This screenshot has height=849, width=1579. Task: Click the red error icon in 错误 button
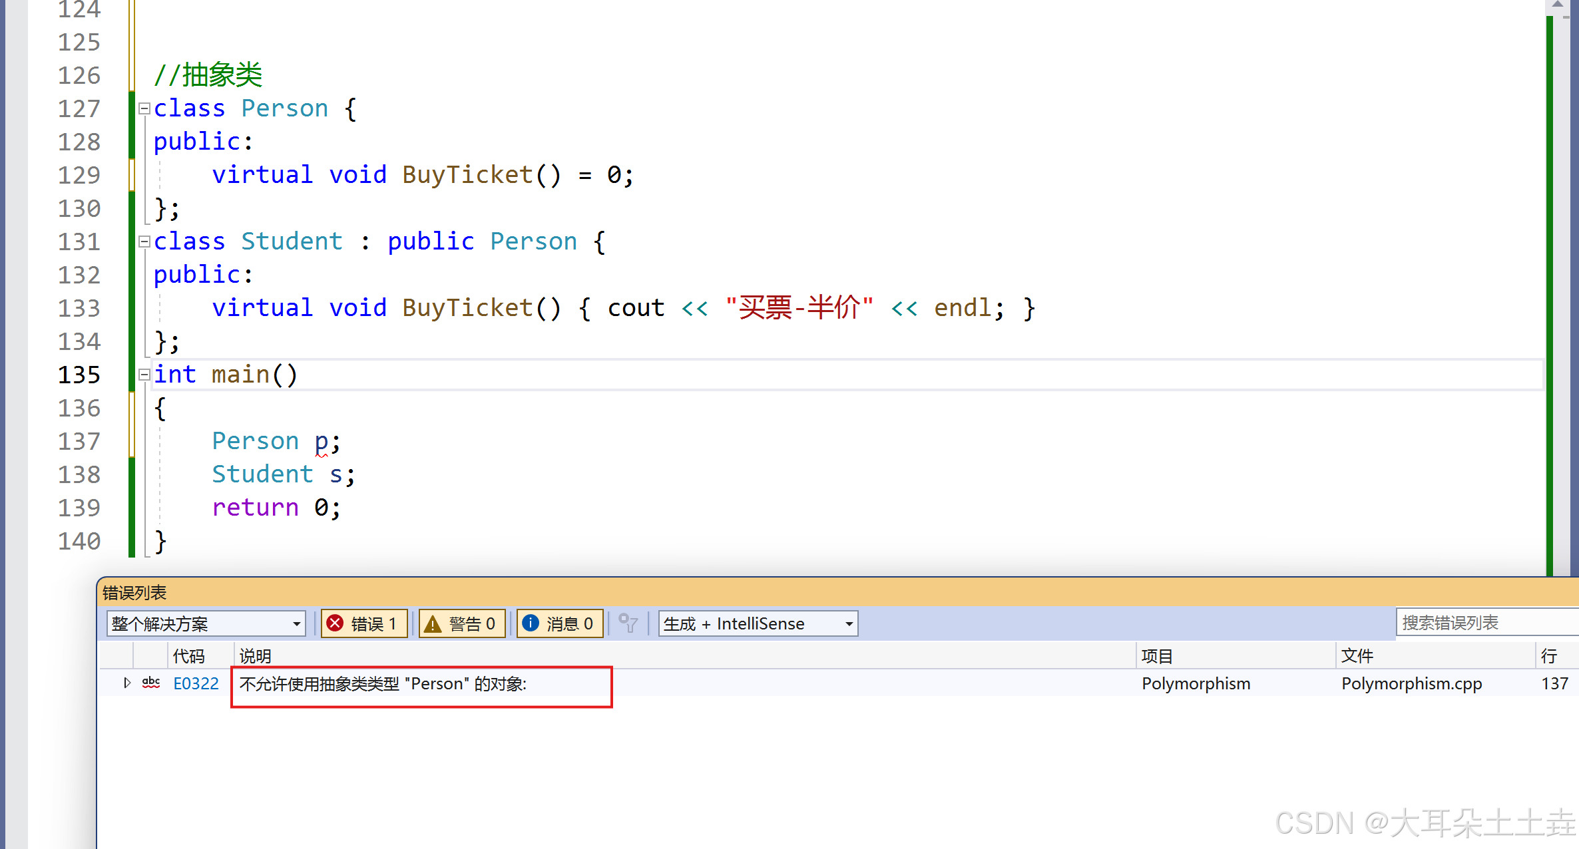(336, 623)
